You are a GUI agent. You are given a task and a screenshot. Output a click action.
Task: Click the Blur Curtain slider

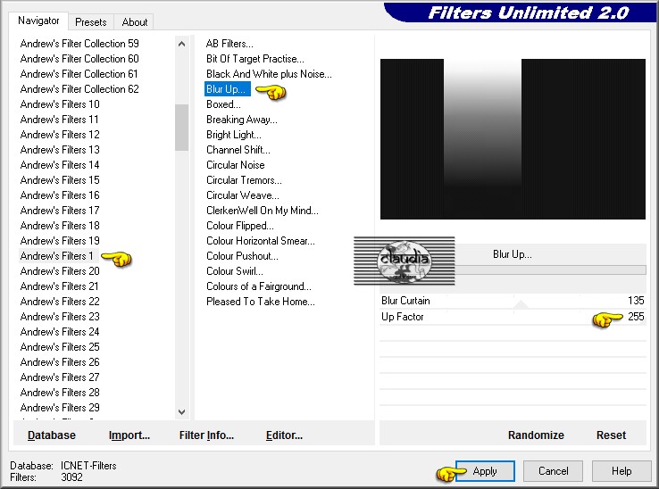point(513,301)
